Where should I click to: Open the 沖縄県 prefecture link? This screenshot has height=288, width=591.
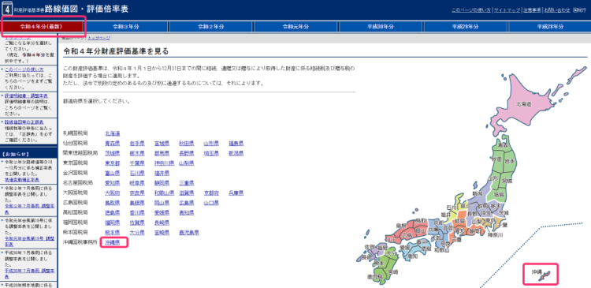click(113, 242)
